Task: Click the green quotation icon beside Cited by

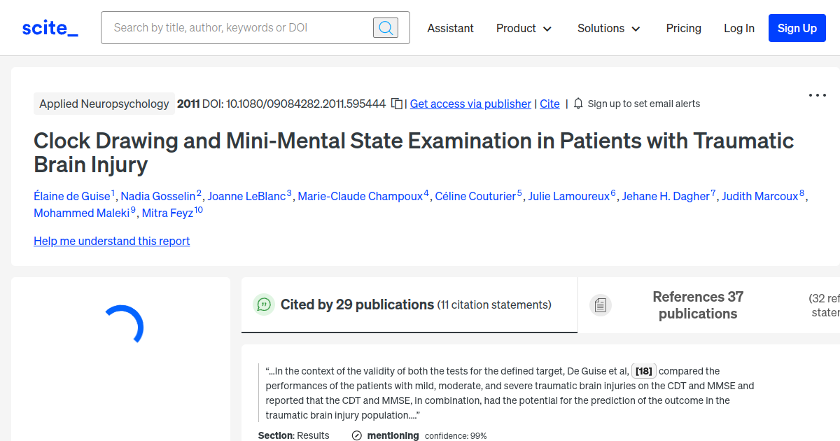Action: click(264, 304)
